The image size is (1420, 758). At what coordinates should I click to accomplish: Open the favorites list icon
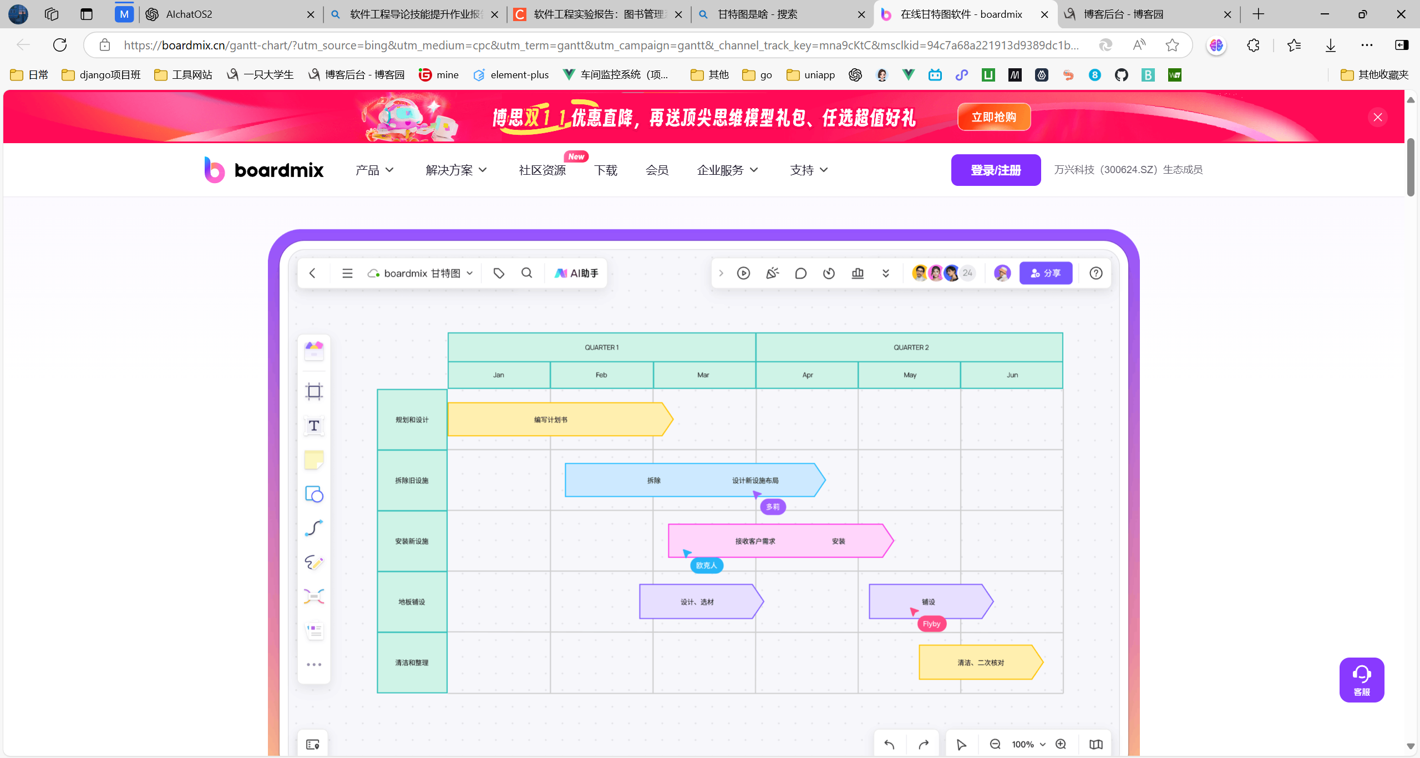coord(1294,45)
